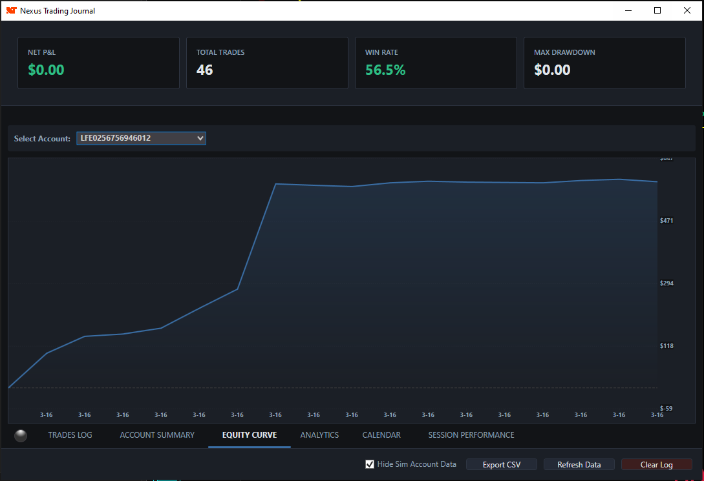Click the $294 label on the chart axis
The image size is (704, 481).
tap(666, 283)
